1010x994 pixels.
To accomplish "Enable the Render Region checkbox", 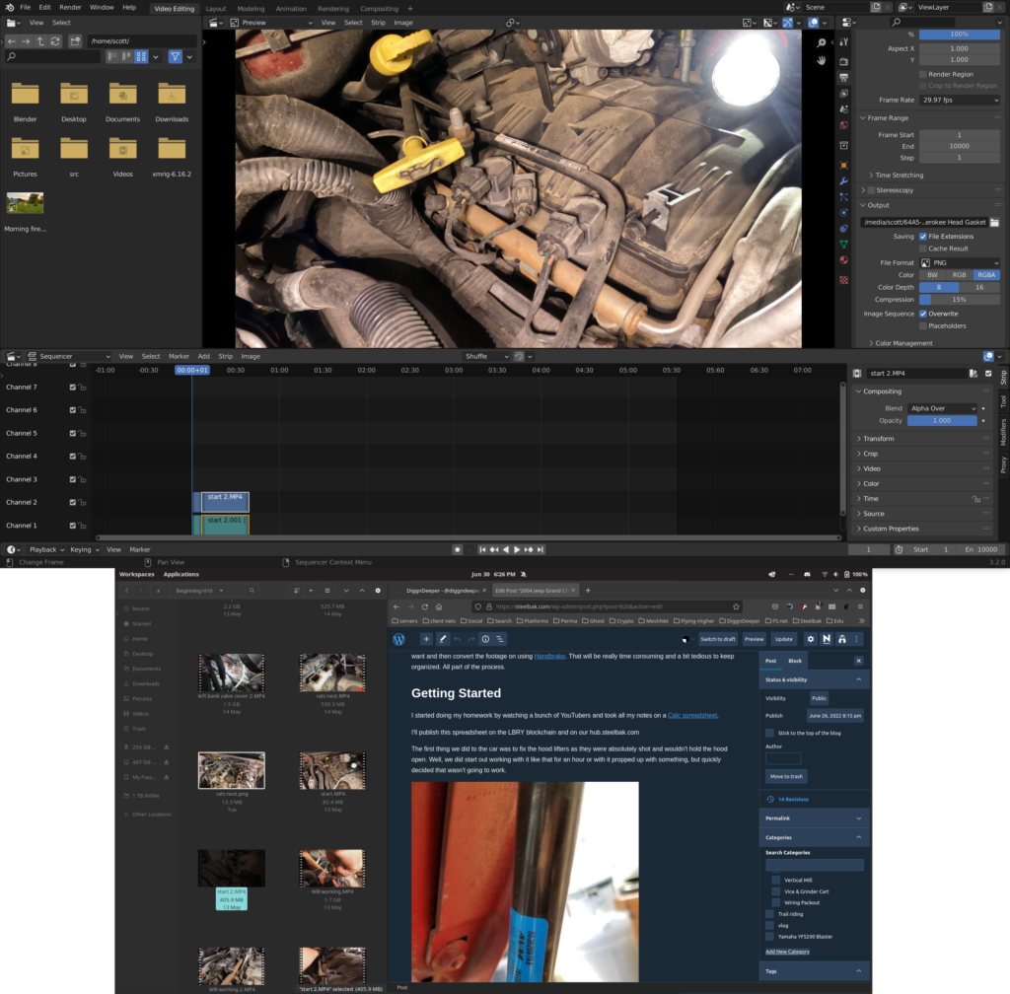I will tap(923, 74).
